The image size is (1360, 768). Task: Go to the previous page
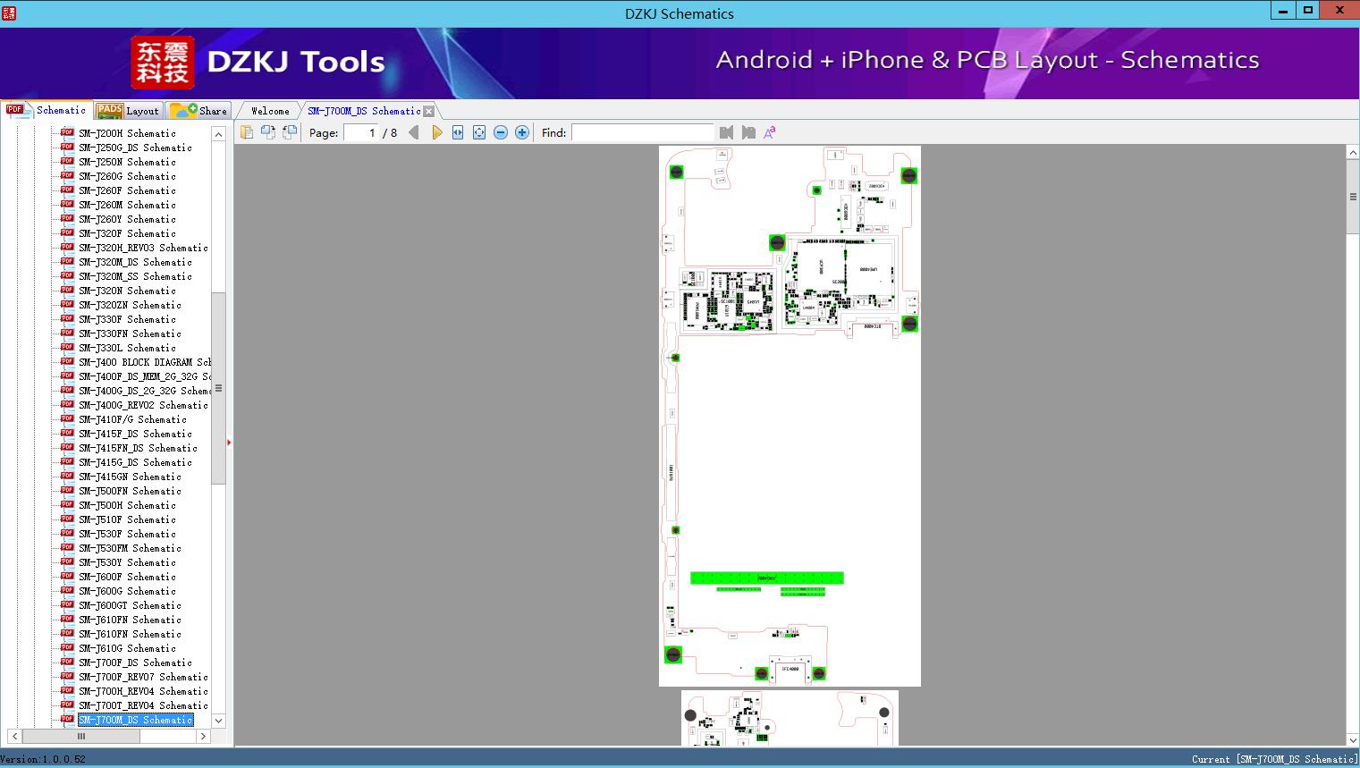click(413, 132)
